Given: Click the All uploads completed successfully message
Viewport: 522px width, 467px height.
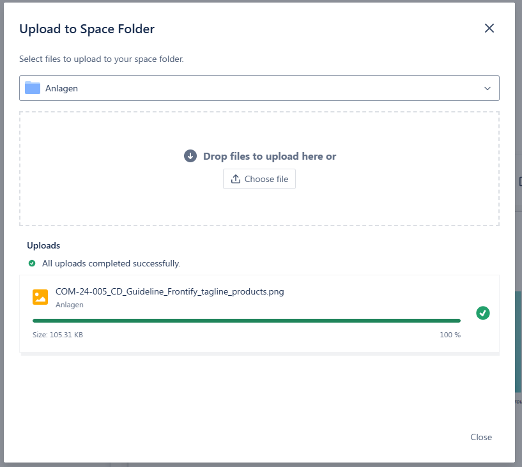Looking at the screenshot, I should pos(111,263).
